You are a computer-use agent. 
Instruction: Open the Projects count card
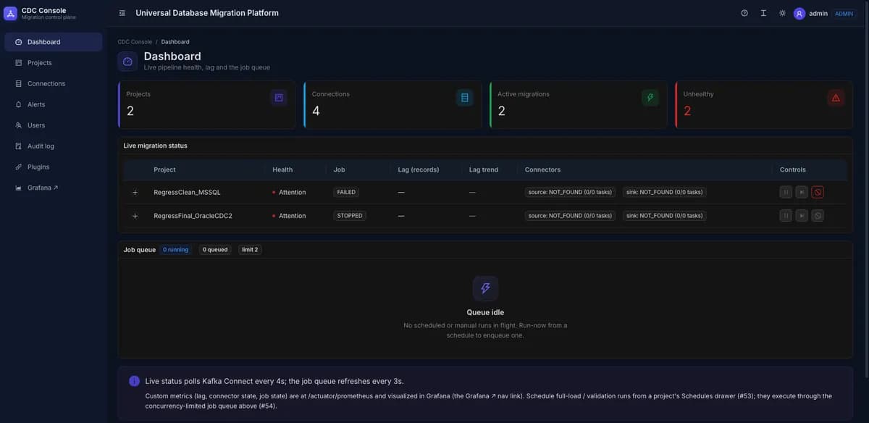(206, 105)
